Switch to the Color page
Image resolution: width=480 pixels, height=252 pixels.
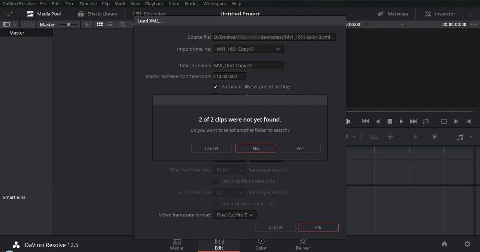pos(261,244)
